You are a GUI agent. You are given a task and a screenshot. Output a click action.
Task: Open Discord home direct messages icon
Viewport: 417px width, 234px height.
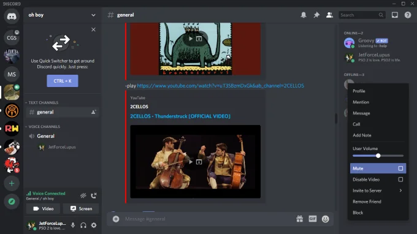click(x=12, y=17)
